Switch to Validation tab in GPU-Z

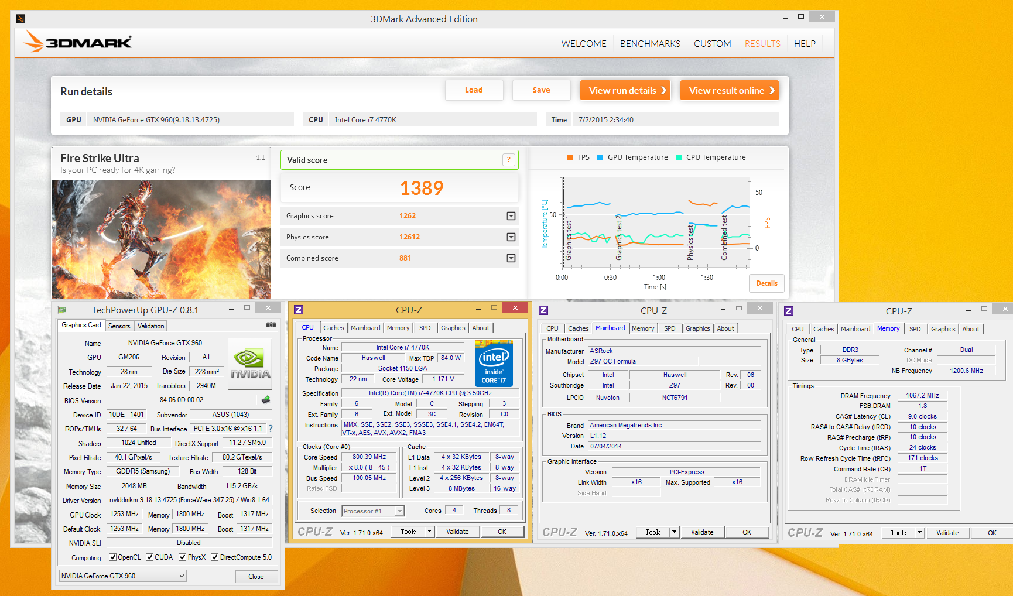tap(151, 326)
